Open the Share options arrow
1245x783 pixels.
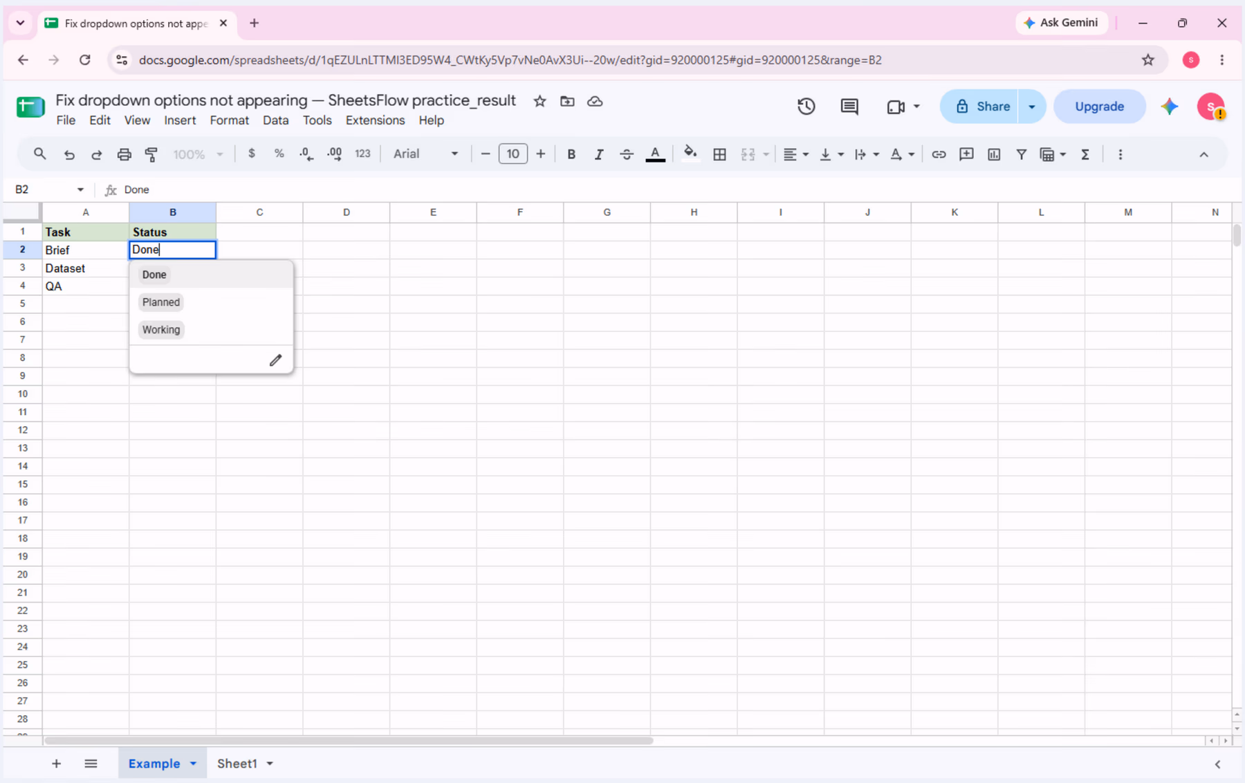point(1031,107)
